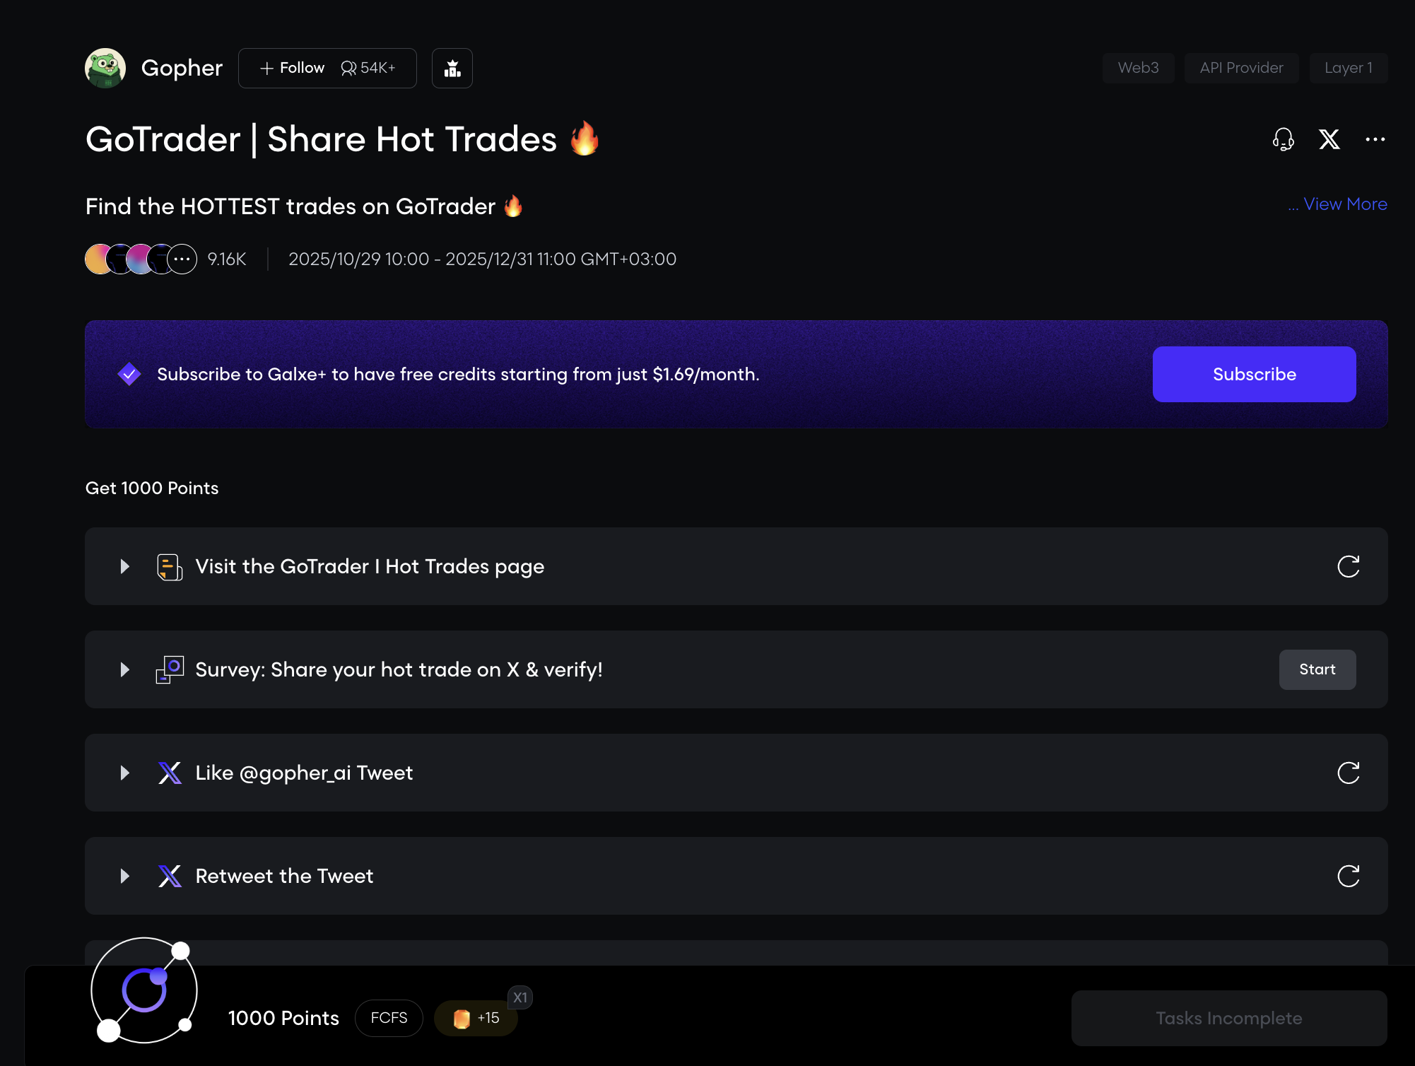This screenshot has height=1066, width=1415.
Task: Click the Gopher avatar logo
Action: (x=105, y=69)
